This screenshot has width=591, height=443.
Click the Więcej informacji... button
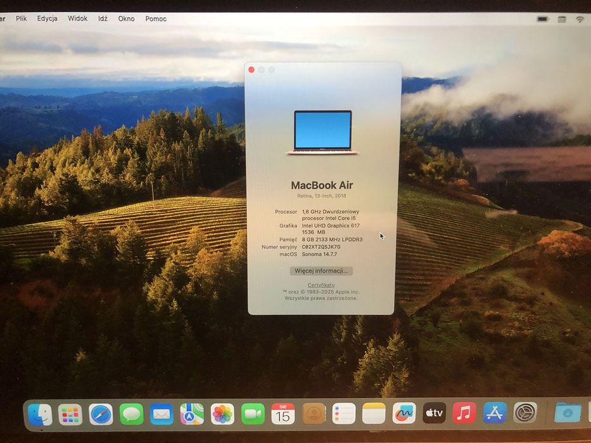[321, 271]
